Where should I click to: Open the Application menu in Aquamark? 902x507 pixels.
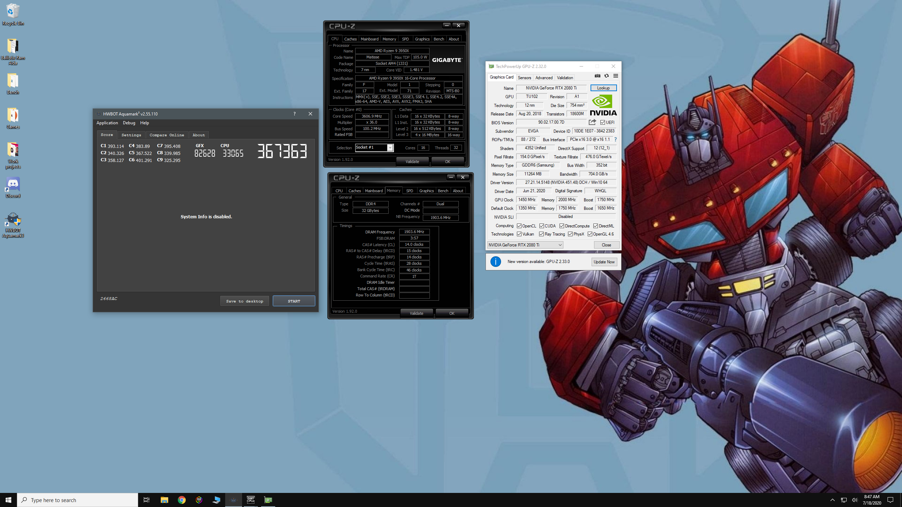[x=107, y=123]
